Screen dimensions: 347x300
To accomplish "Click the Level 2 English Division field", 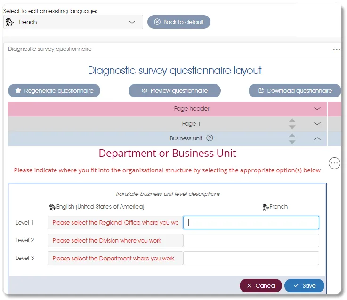I will click(115, 241).
